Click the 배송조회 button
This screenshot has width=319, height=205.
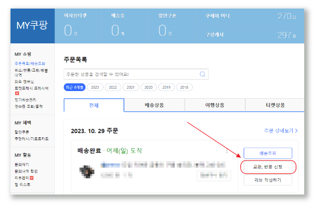point(268,153)
